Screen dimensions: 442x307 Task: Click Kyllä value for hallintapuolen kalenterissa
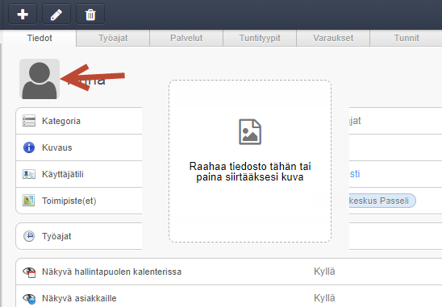click(x=324, y=272)
